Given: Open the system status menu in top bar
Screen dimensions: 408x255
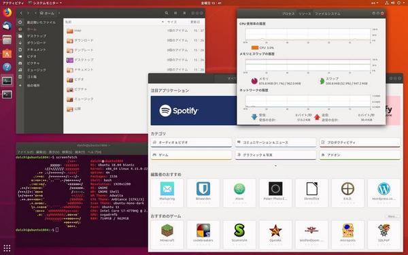Looking at the screenshot, I should pyautogui.click(x=394, y=3).
